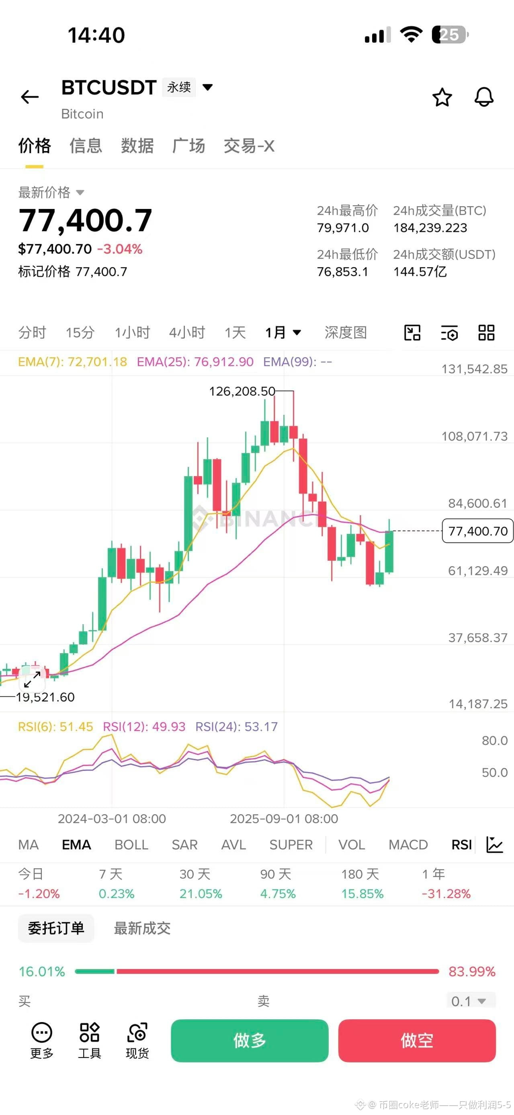Tap the 14:40 clock in status bar

tap(96, 35)
